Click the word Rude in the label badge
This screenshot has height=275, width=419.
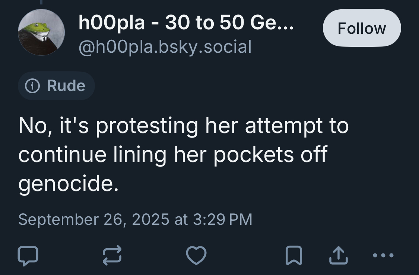click(x=66, y=86)
